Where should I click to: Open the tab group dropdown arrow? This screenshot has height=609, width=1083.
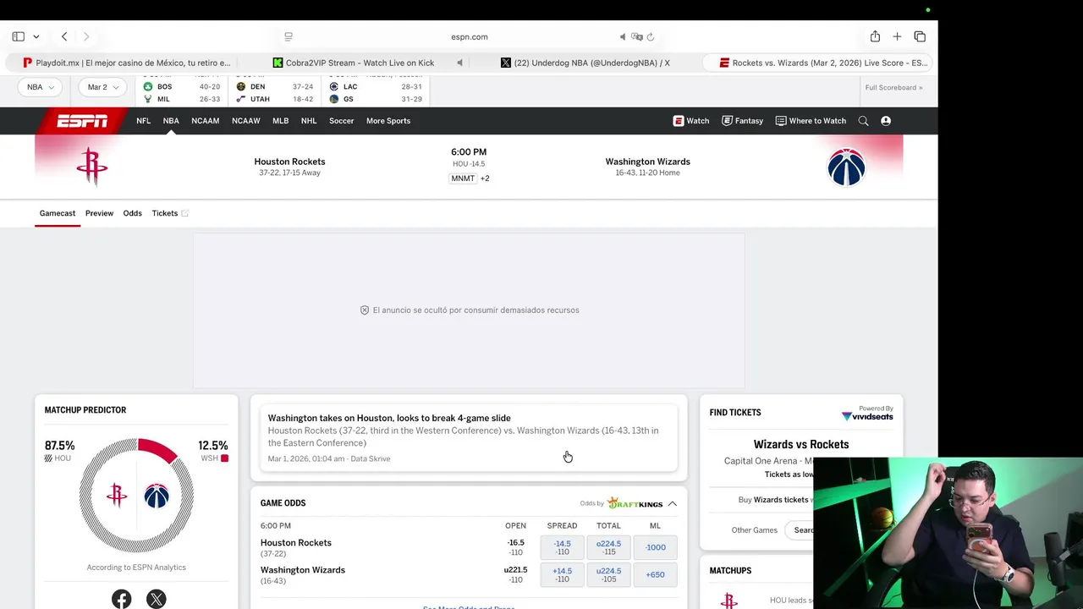[36, 37]
